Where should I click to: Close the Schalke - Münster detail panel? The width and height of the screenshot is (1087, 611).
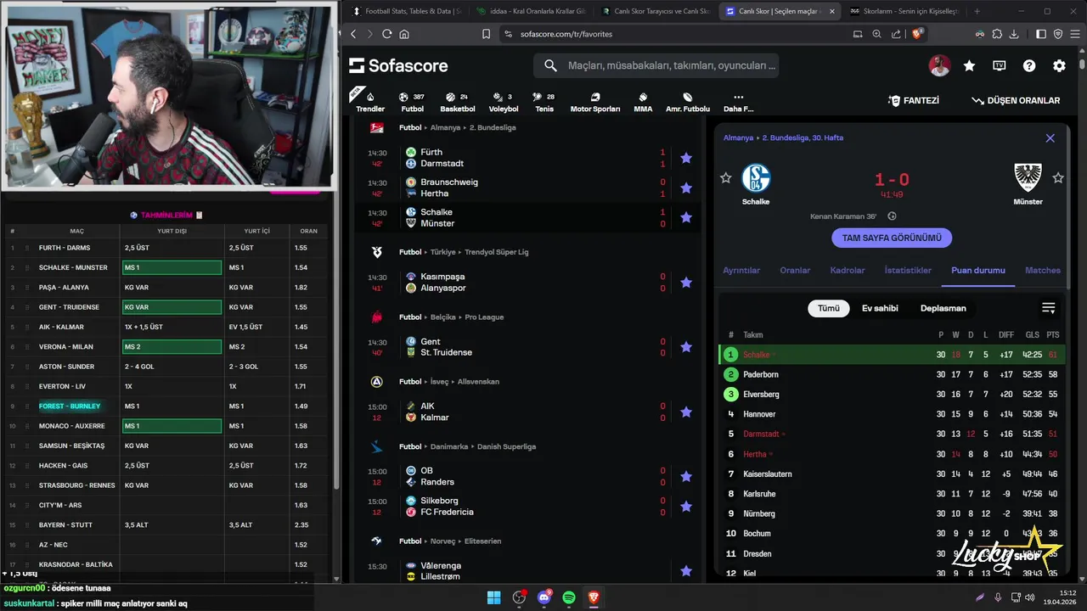click(x=1050, y=137)
